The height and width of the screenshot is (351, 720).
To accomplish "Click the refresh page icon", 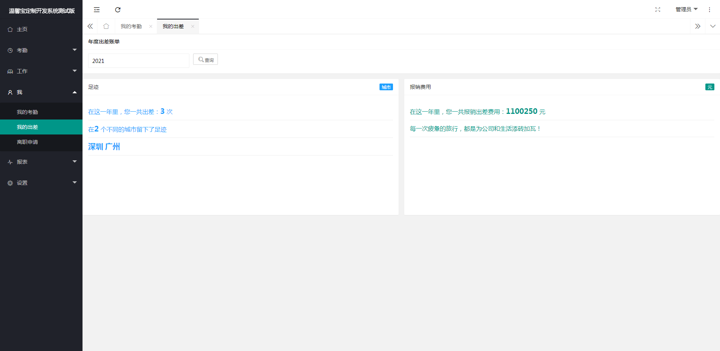I will point(118,10).
